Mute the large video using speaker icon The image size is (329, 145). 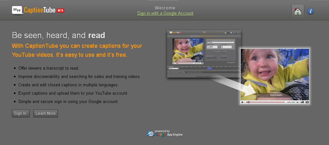[297, 102]
